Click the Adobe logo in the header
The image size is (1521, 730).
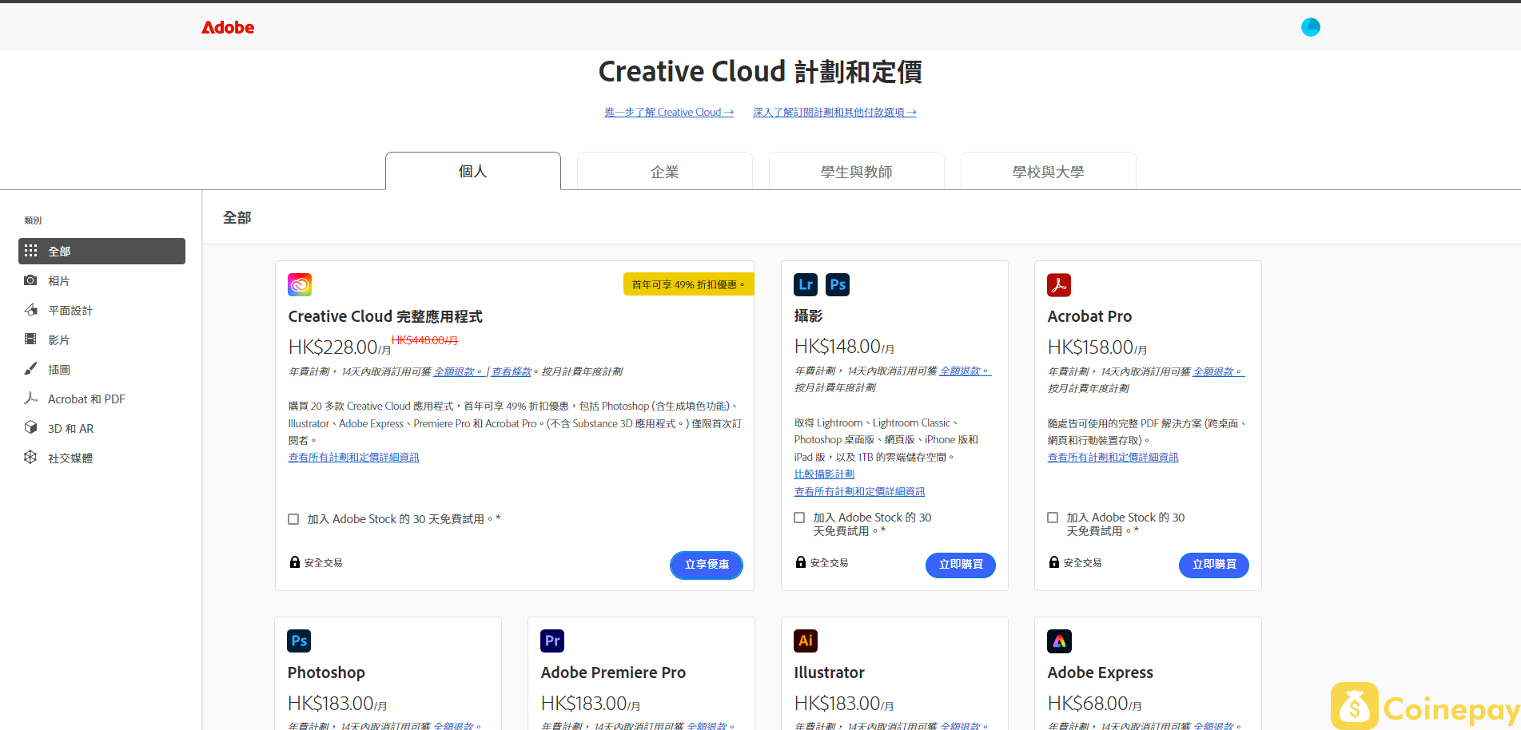(x=228, y=27)
